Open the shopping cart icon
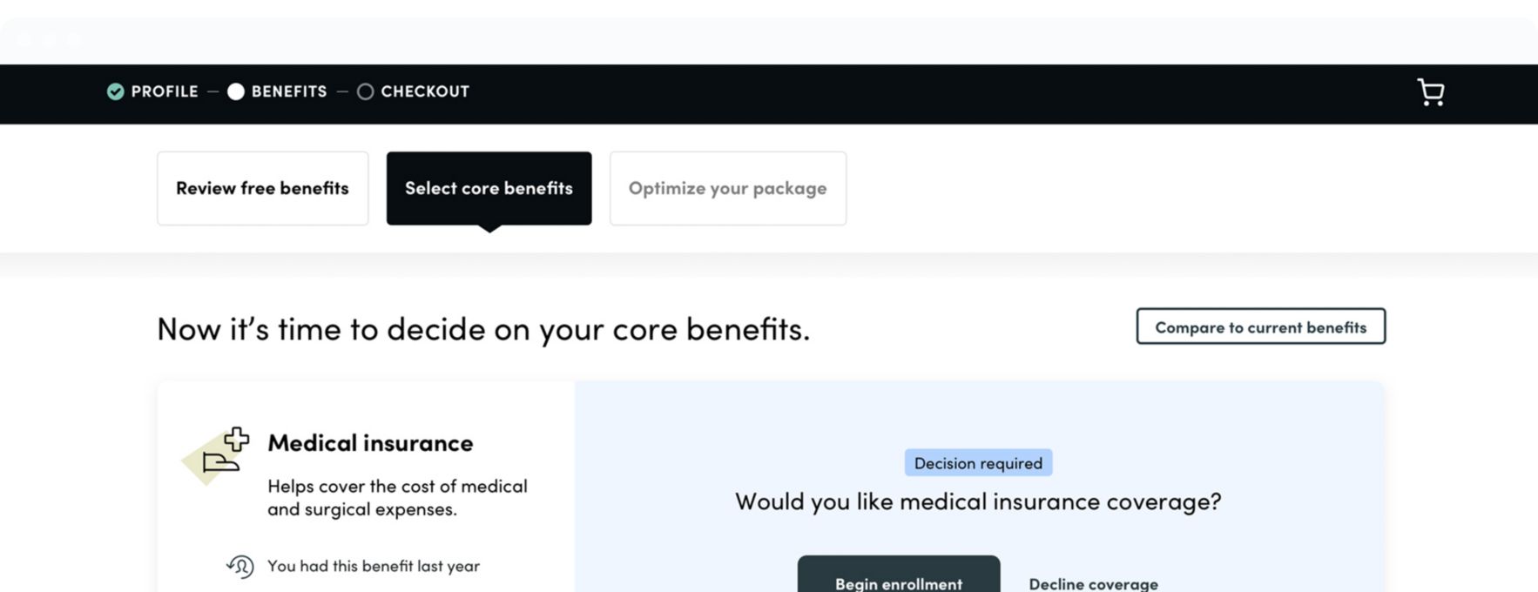 (x=1430, y=92)
